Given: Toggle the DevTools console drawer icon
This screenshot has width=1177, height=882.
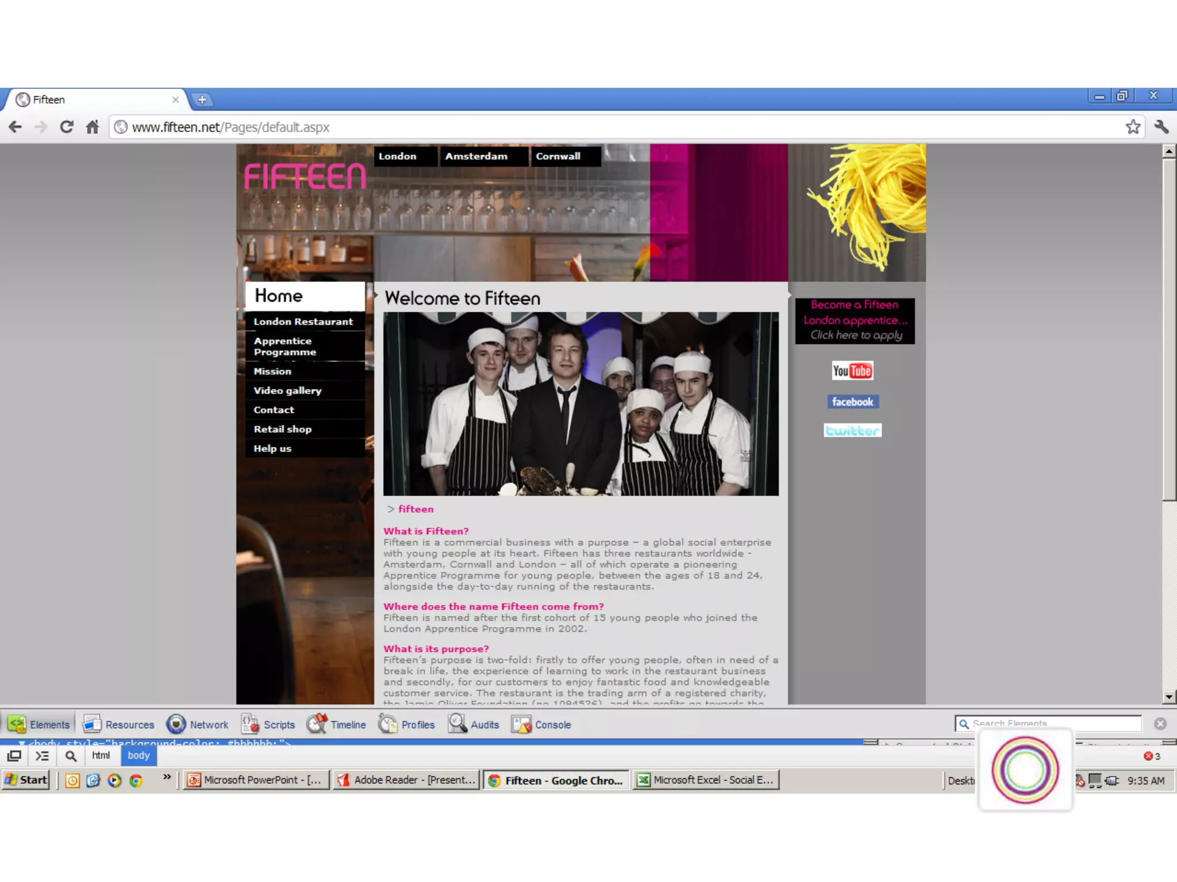Looking at the screenshot, I should click(42, 756).
